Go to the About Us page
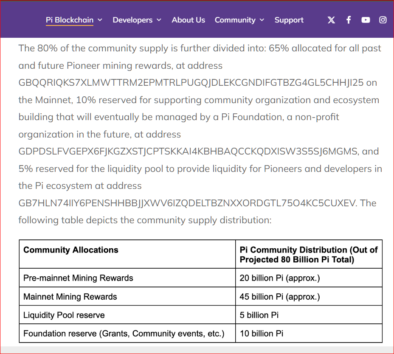Screen dimensions: 394x354 tap(188, 20)
